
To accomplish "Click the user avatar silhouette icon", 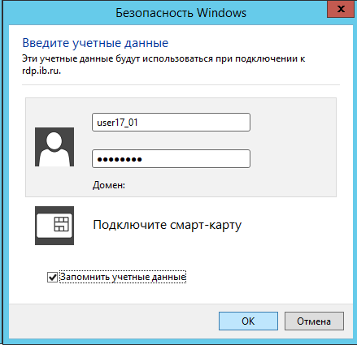I will [x=54, y=147].
